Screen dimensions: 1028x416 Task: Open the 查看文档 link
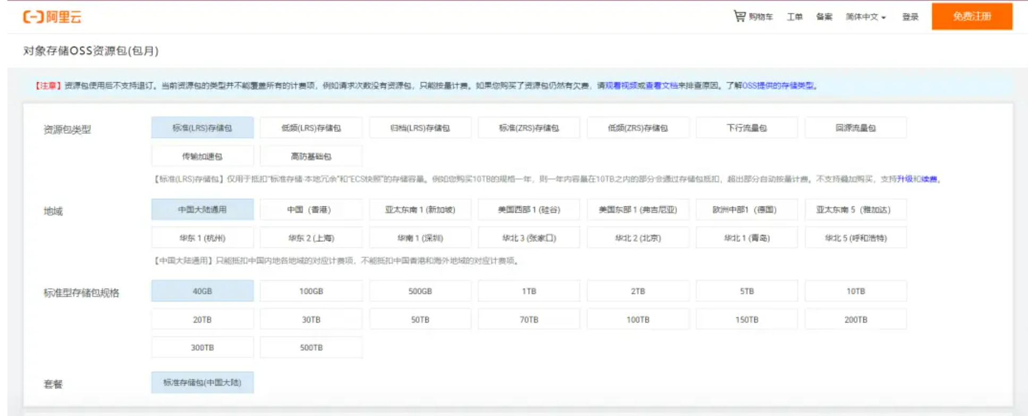click(x=661, y=85)
